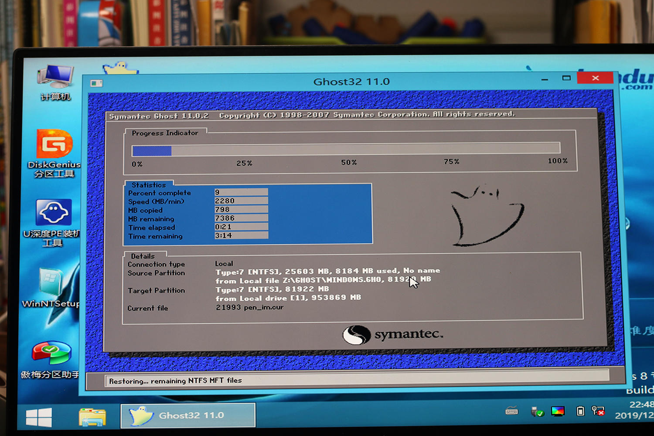Image resolution: width=654 pixels, height=436 pixels.
Task: Click the "Current file" label
Action: 147,308
